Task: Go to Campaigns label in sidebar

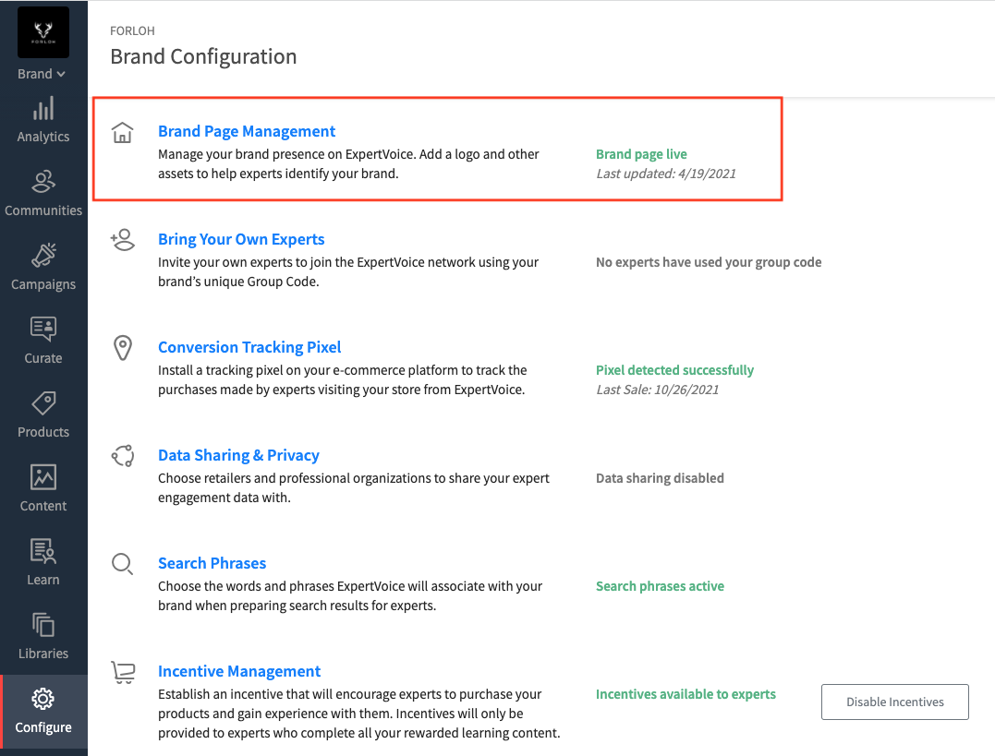Action: click(43, 284)
